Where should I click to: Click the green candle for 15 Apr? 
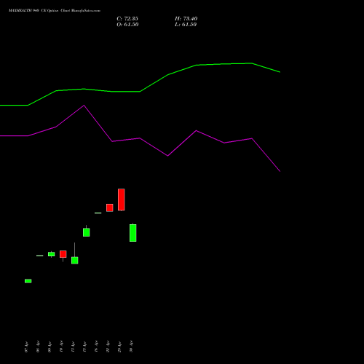pyautogui.click(x=87, y=232)
